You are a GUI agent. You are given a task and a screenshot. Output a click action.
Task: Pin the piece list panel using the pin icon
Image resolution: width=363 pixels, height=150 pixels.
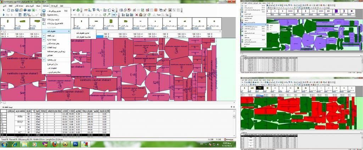231,107
